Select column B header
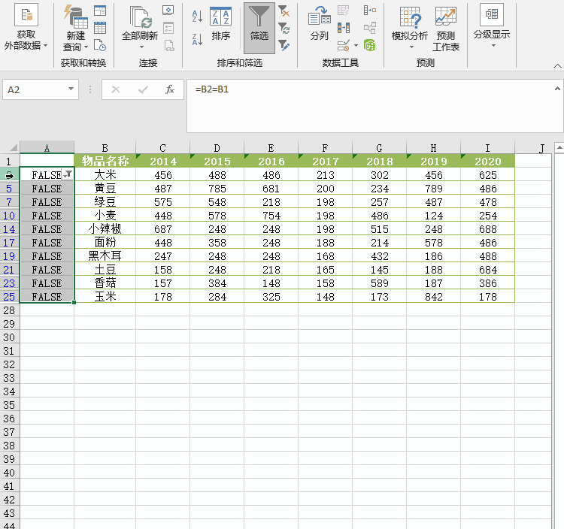Image resolution: width=564 pixels, height=529 pixels. pos(105,148)
